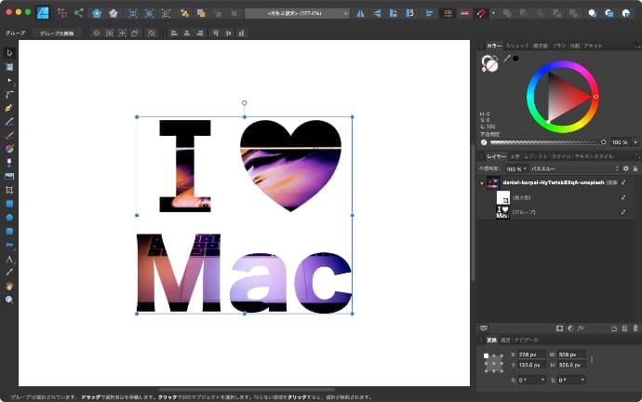Select the Artistic Text tool
The image size is (642, 402).
point(9,259)
